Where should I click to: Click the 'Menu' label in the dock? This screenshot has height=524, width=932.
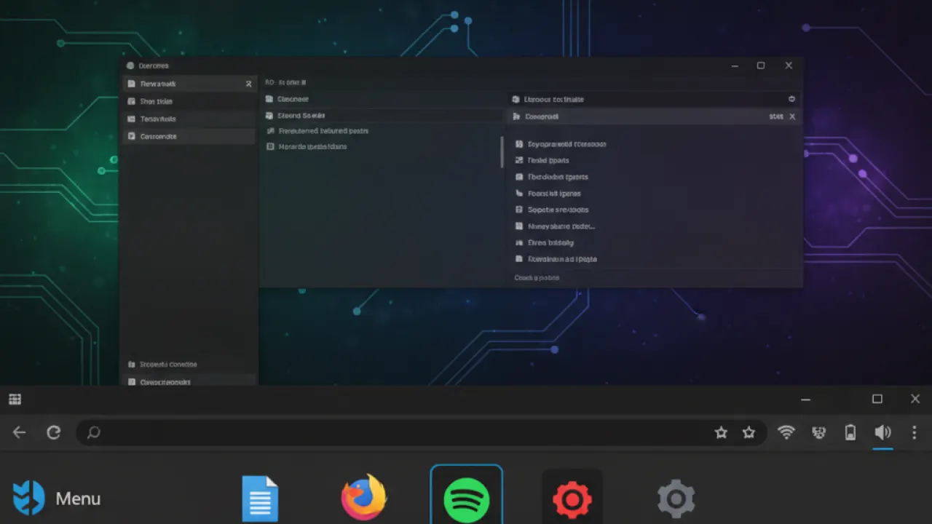(x=78, y=499)
